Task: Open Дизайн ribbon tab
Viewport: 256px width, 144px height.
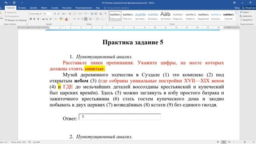Action: pos(34,8)
